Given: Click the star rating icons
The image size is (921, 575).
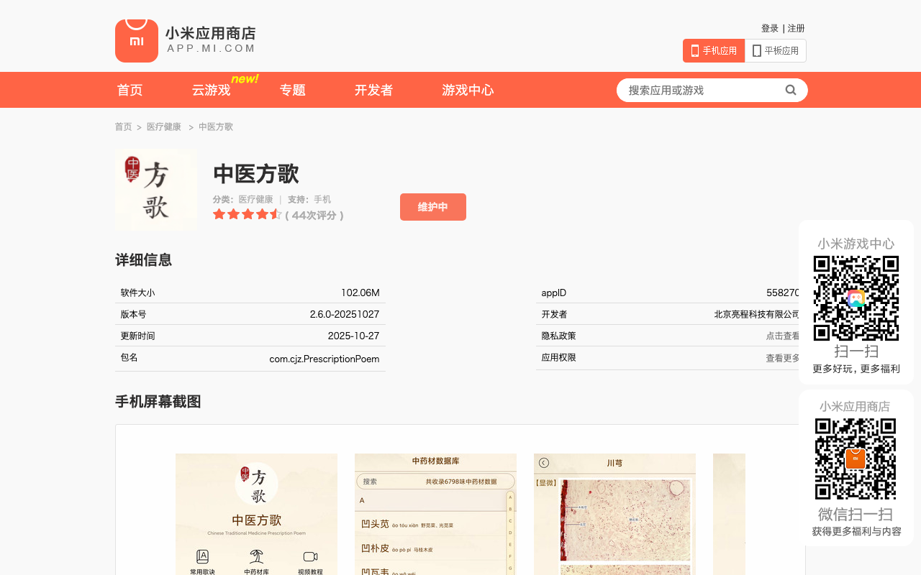Looking at the screenshot, I should [x=247, y=214].
